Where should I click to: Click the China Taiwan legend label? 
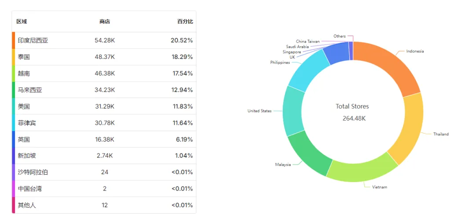pyautogui.click(x=308, y=41)
